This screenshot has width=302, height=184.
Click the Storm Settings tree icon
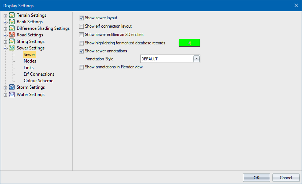coord(12,87)
